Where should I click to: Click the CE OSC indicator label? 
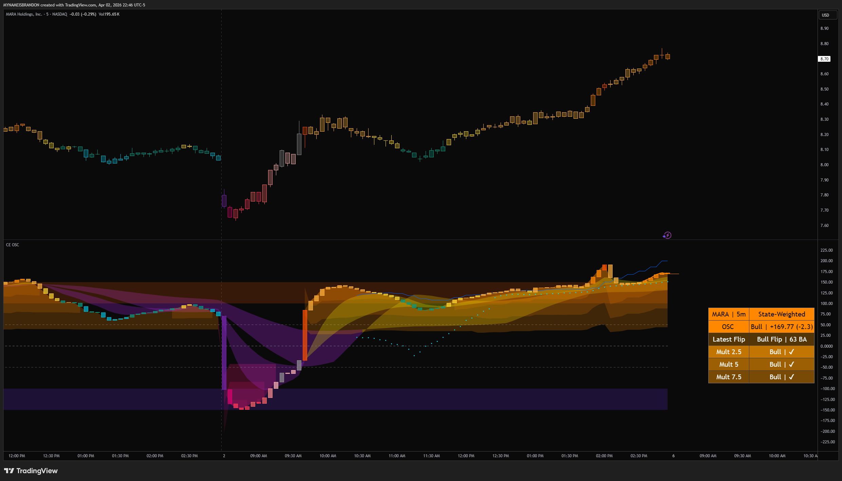[x=13, y=245]
